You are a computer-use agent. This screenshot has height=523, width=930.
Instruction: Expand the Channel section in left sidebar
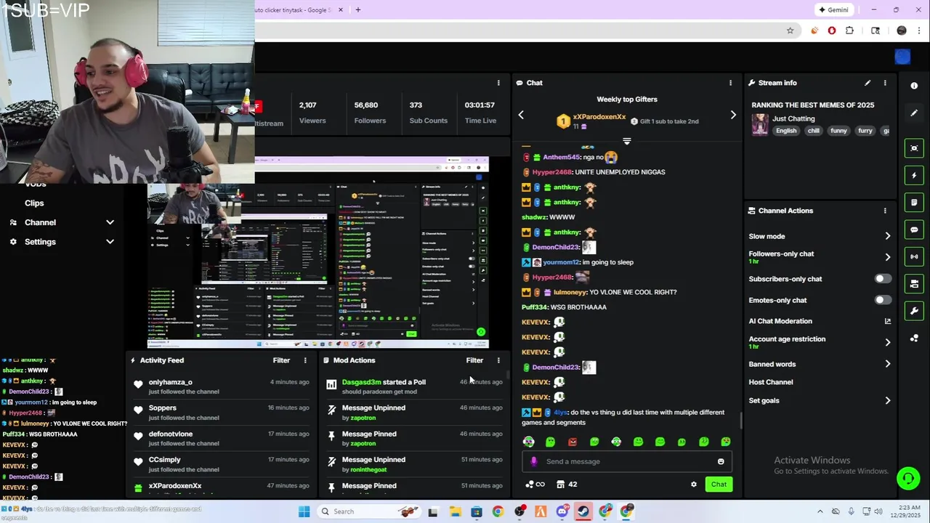110,222
